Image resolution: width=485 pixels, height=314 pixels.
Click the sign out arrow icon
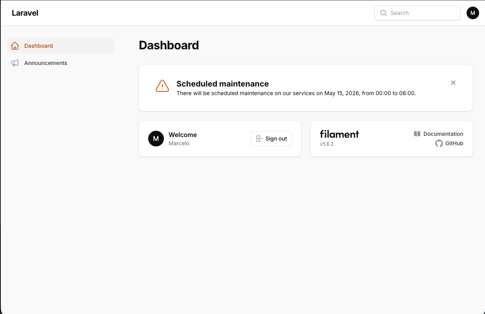pos(259,139)
